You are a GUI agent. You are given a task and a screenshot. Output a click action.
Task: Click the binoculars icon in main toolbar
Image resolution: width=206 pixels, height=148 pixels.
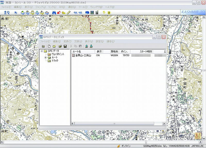pyautogui.click(x=54, y=12)
